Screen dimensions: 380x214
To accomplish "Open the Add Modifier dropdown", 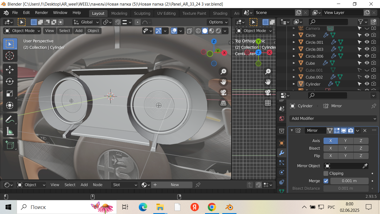I will pos(333,118).
